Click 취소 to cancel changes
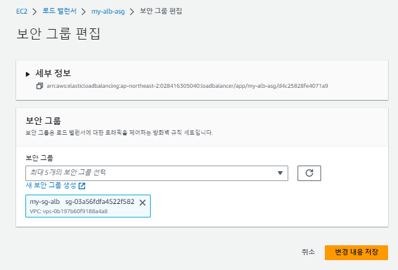 click(308, 252)
